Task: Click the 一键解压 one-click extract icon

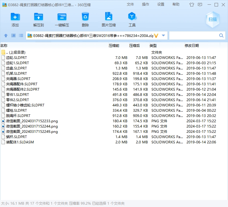Action: click(x=62, y=17)
